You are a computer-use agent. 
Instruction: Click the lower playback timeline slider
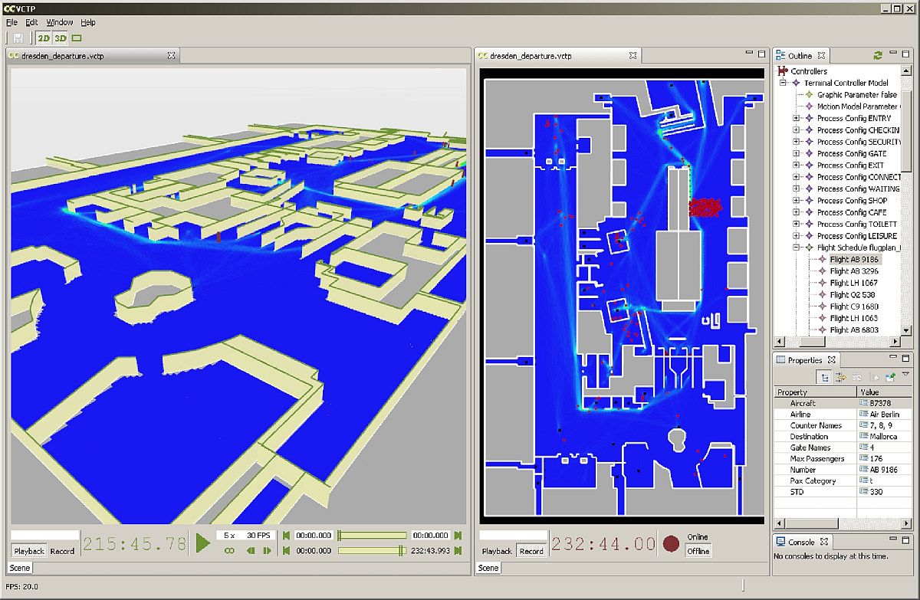(x=371, y=550)
